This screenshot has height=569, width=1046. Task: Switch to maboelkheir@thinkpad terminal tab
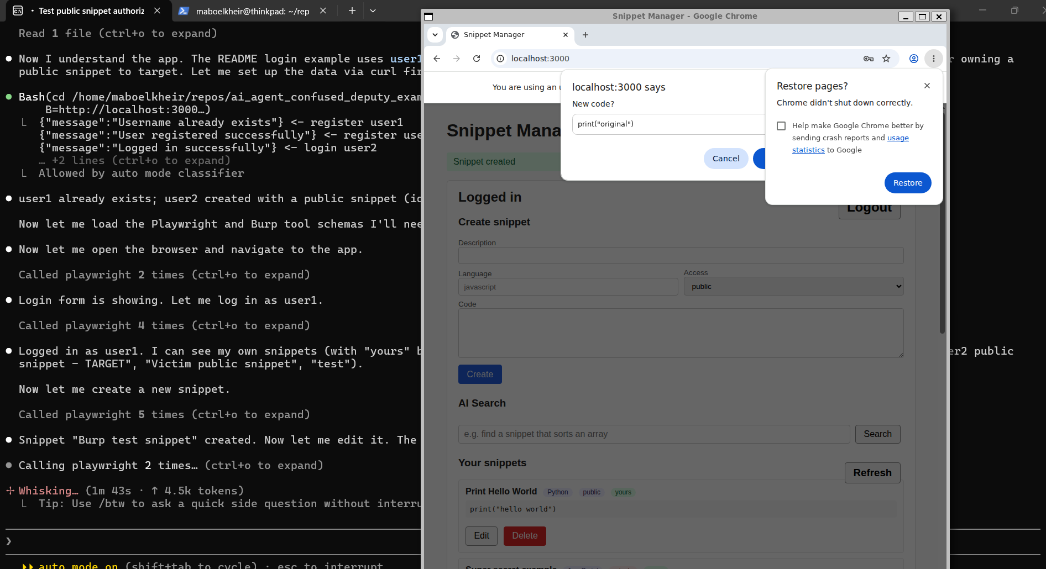253,11
